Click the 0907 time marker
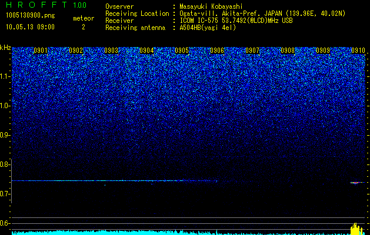 tap(252, 51)
